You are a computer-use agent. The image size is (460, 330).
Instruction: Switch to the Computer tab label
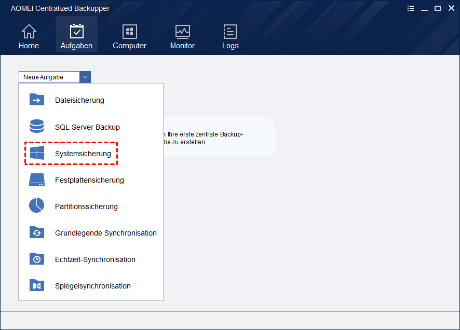click(129, 46)
